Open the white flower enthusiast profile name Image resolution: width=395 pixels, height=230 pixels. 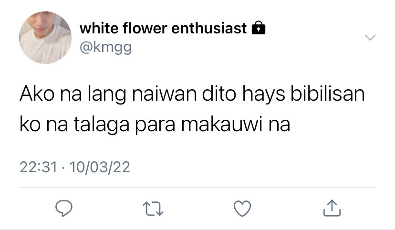(x=163, y=28)
